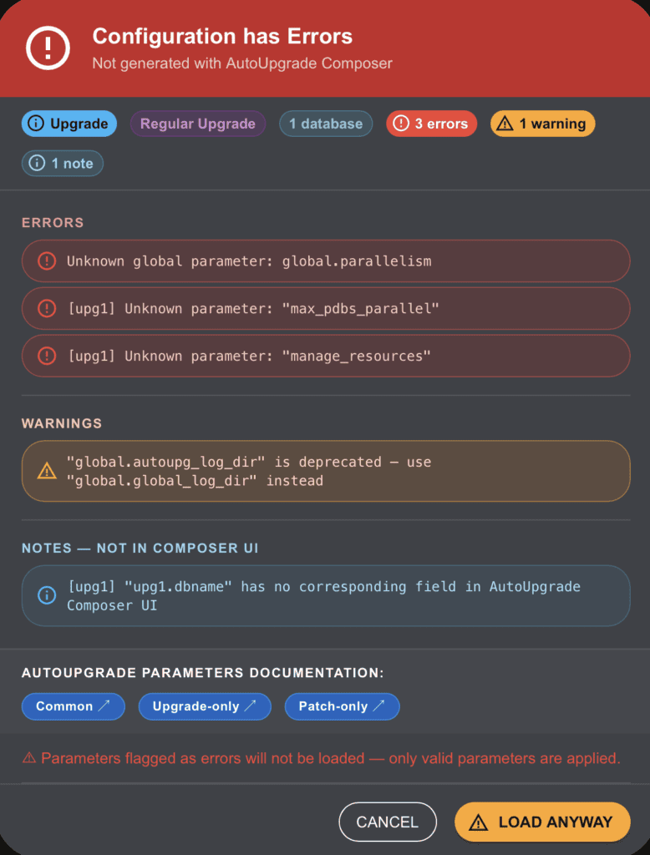Click warning triangle beside deprecated autoupg_log_dir message
This screenshot has height=855, width=650.
click(x=47, y=472)
